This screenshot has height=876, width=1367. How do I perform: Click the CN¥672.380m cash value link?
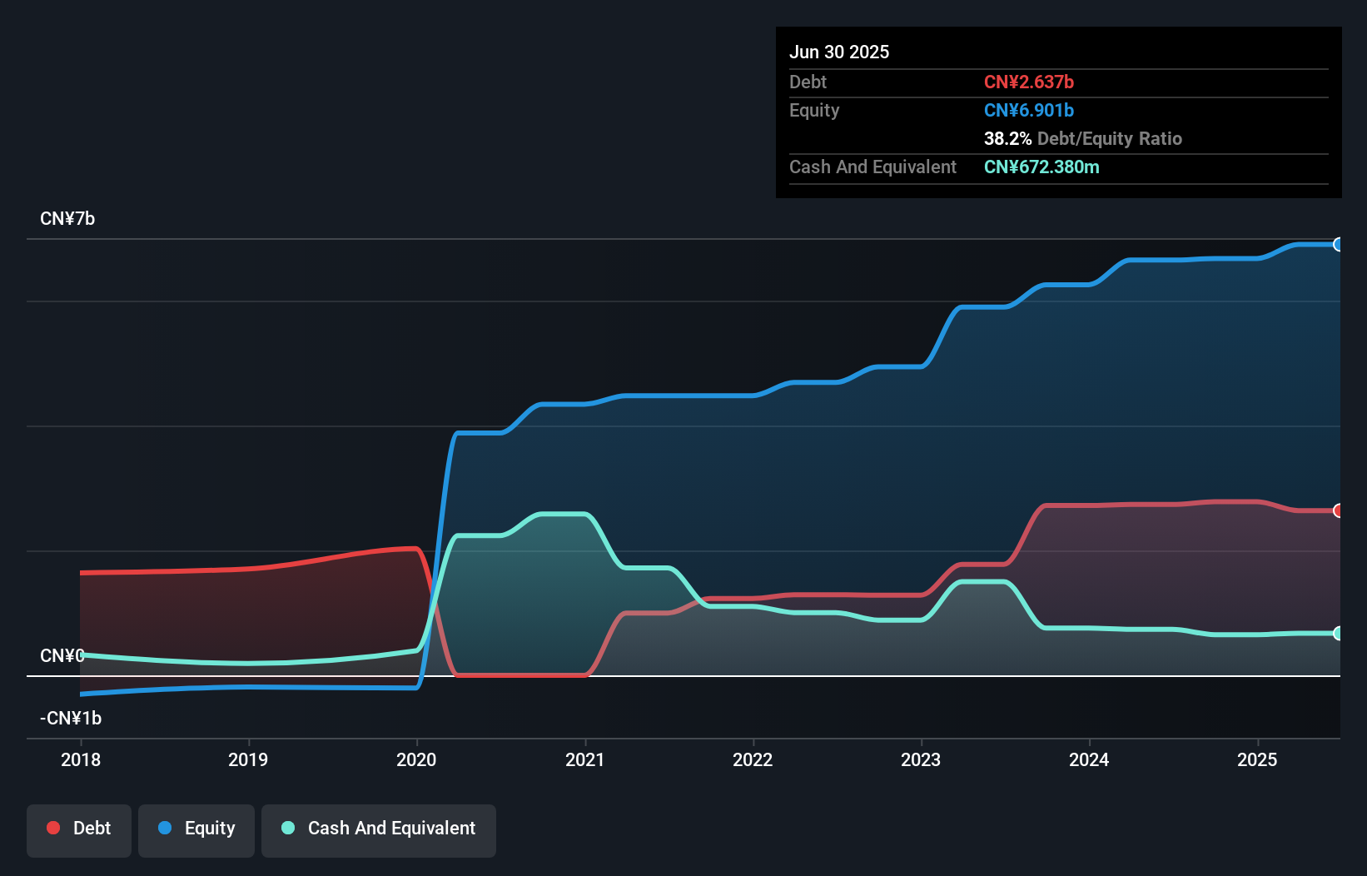click(x=1041, y=167)
